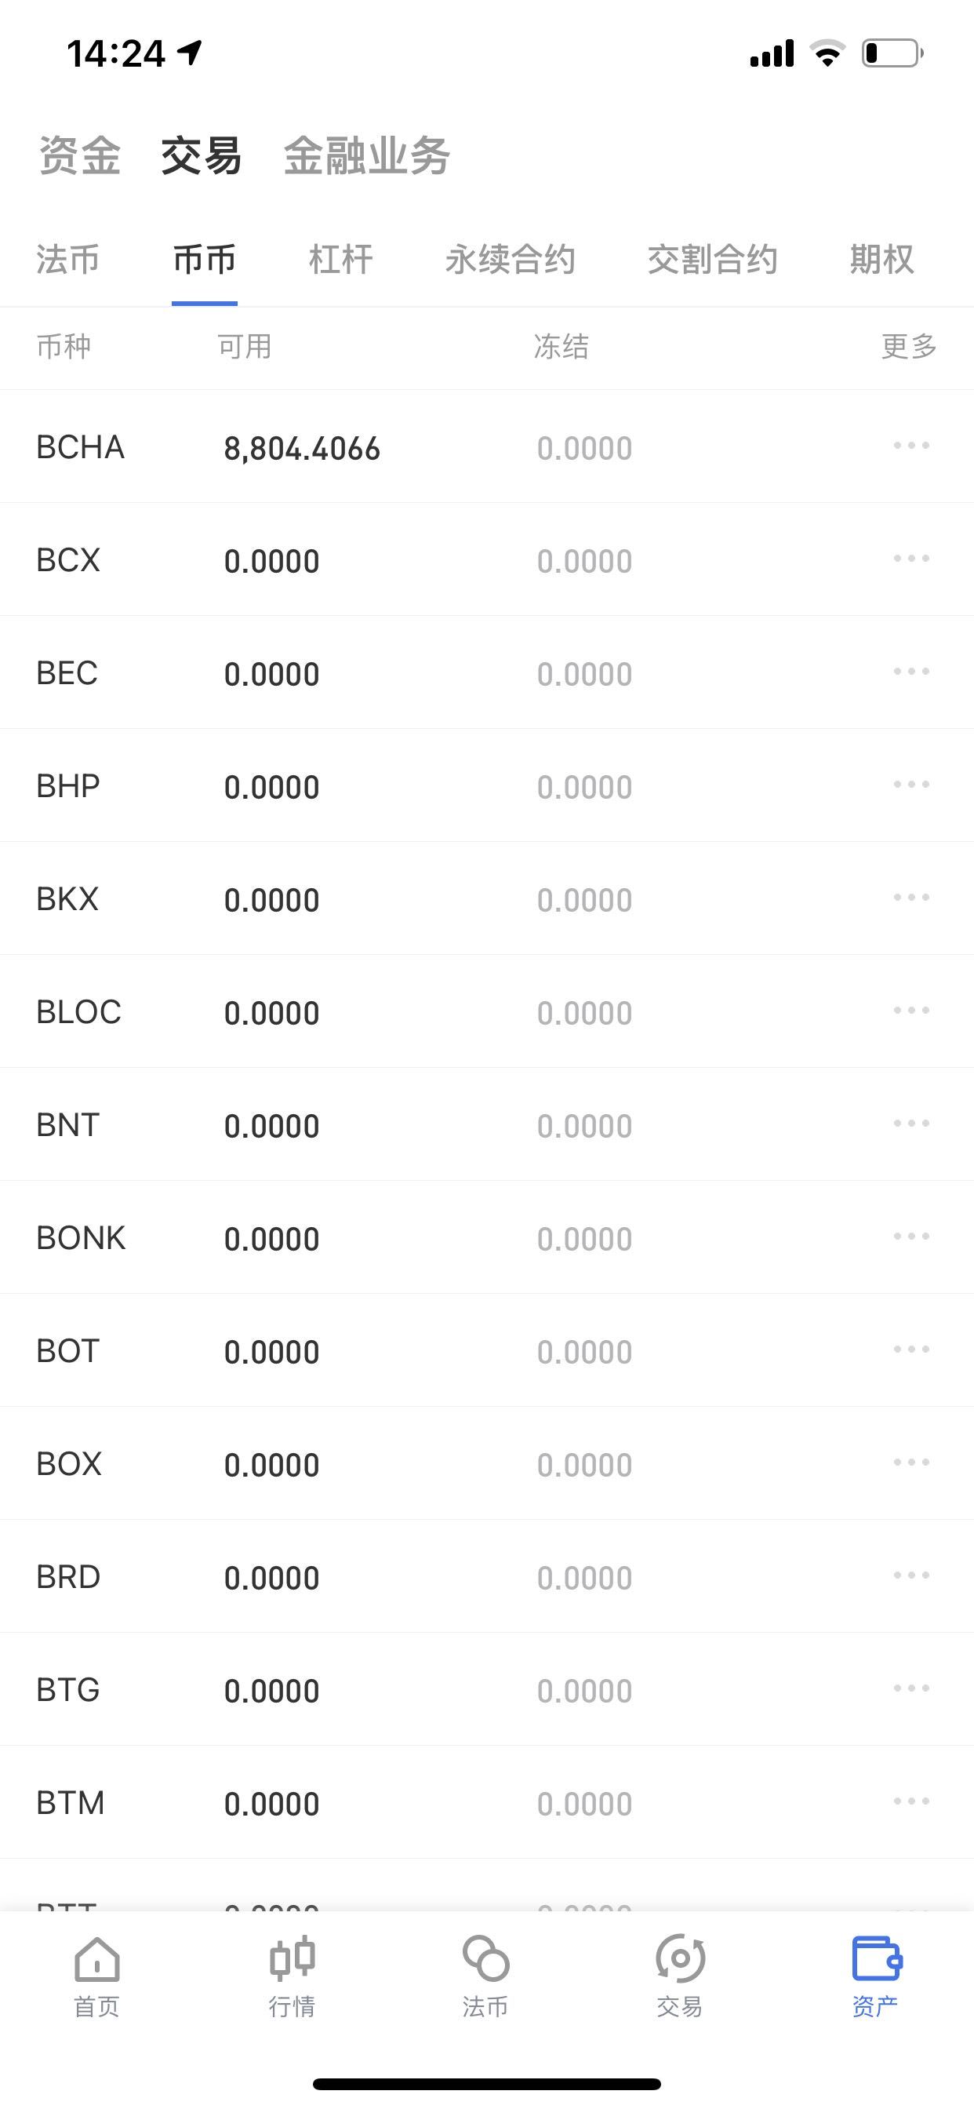Open the 首页 home icon

point(96,1960)
